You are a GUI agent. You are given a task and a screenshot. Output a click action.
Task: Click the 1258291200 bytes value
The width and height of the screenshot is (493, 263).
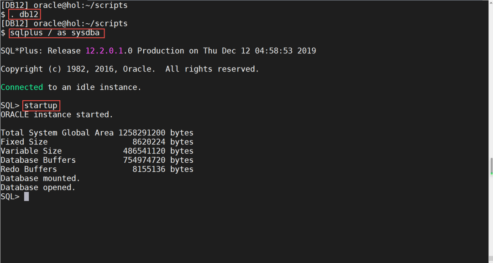(x=156, y=133)
